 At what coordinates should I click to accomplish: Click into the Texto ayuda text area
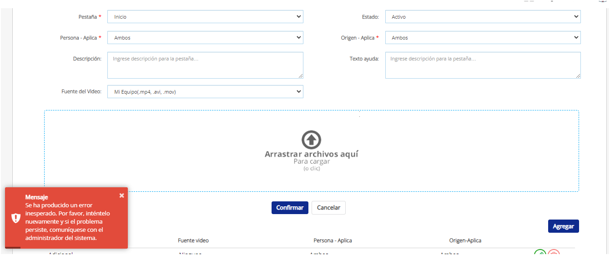pos(483,65)
